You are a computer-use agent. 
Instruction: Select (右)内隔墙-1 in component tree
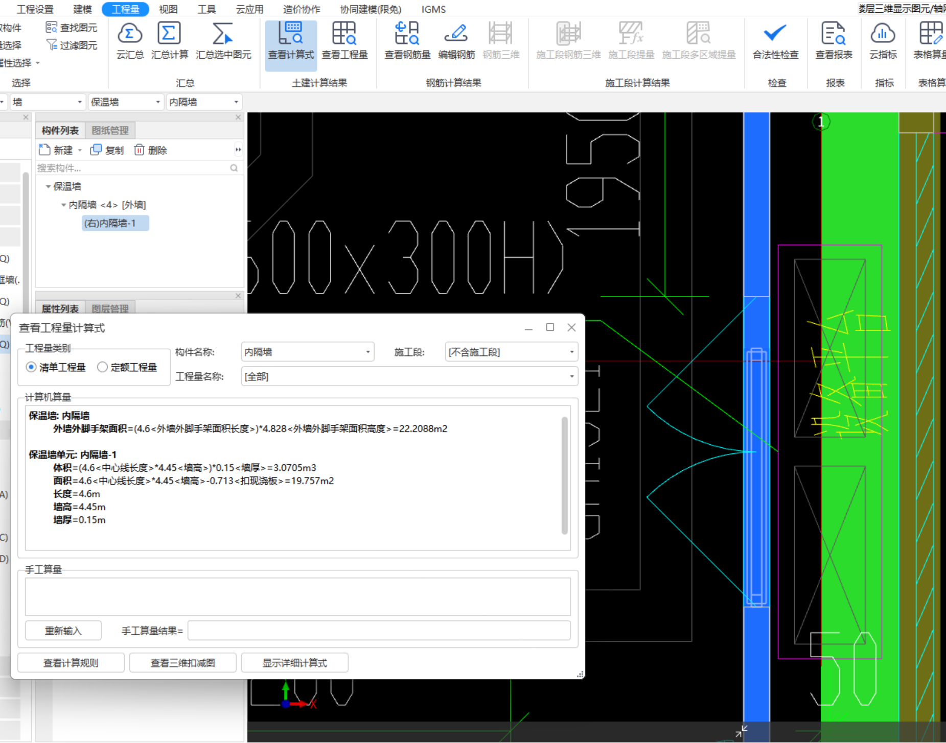pyautogui.click(x=116, y=223)
